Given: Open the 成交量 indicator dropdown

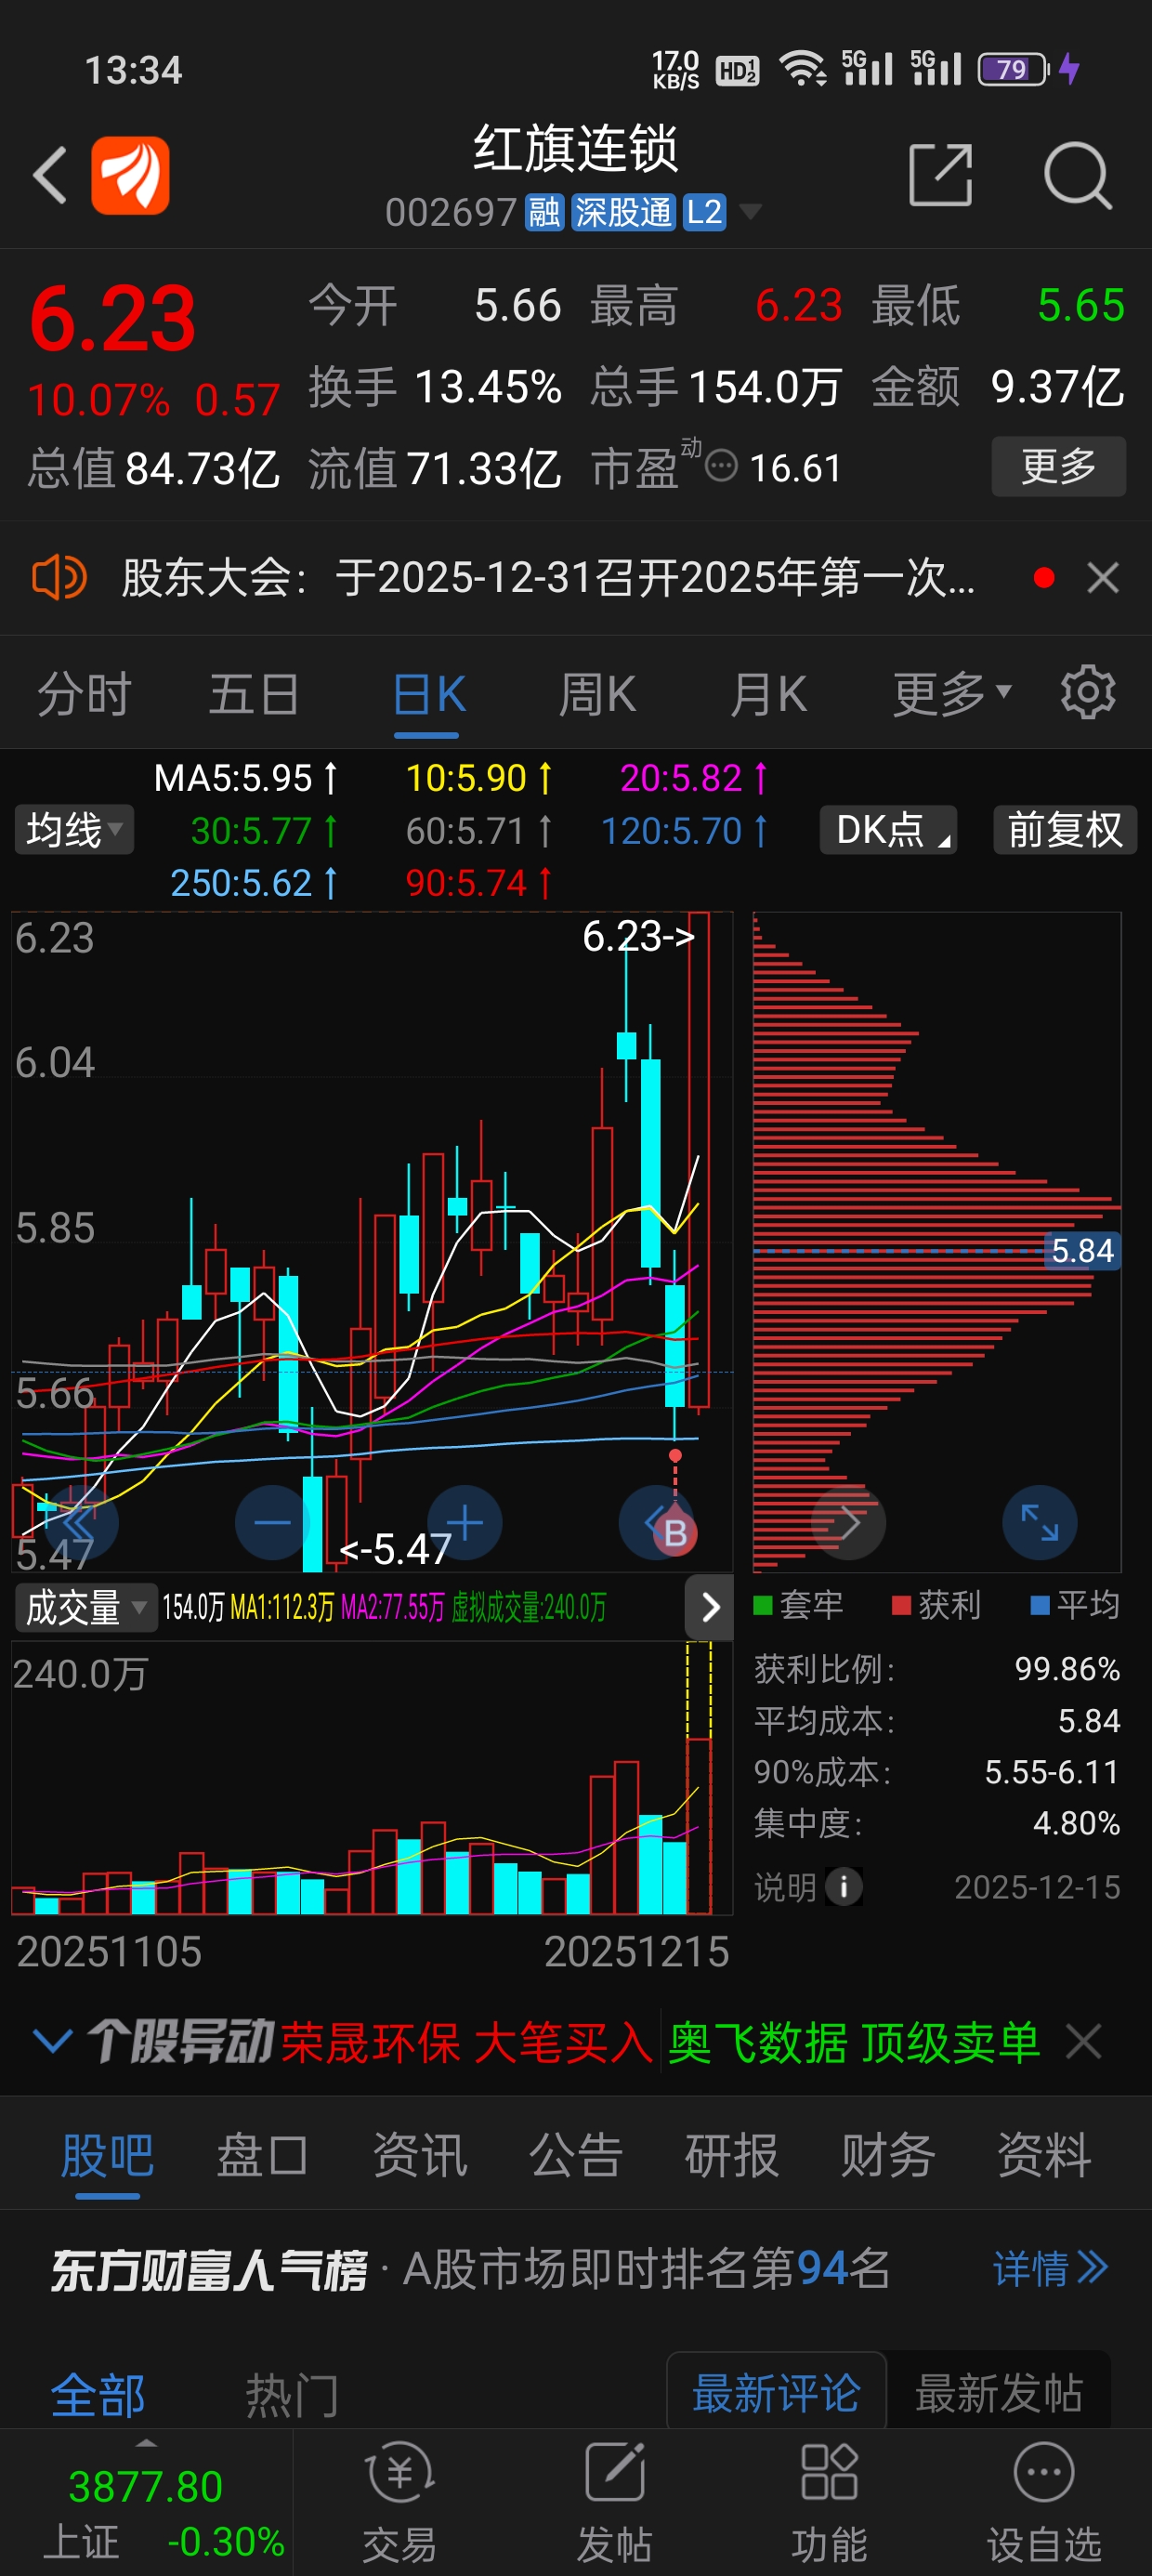Looking at the screenshot, I should coord(85,1607).
